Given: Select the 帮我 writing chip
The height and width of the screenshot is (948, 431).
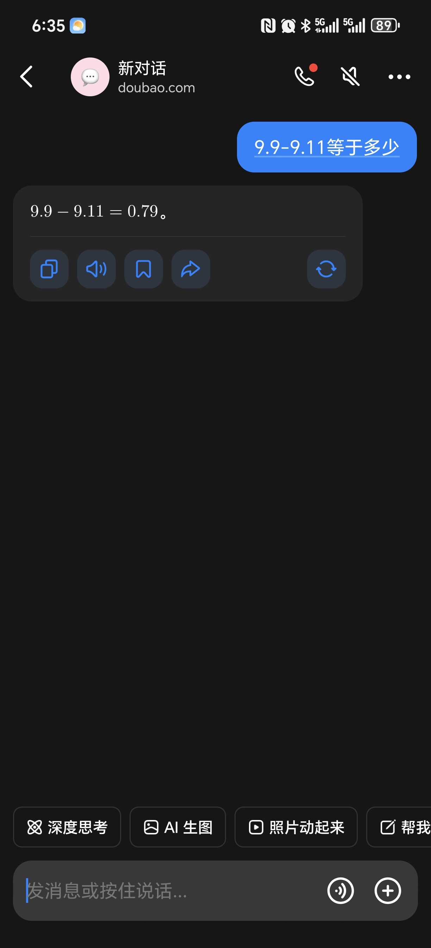Looking at the screenshot, I should 399,827.
